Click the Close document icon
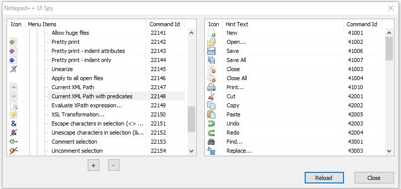The image size is (401, 189). pyautogui.click(x=211, y=69)
